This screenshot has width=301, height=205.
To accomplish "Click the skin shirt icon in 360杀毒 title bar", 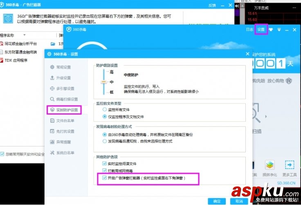I will (x=271, y=29).
